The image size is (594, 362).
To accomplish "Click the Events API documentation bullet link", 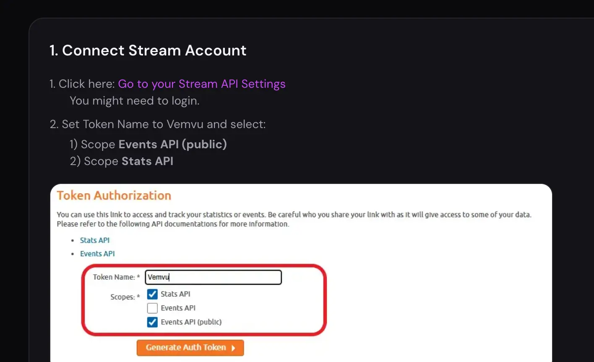I will tap(97, 254).
